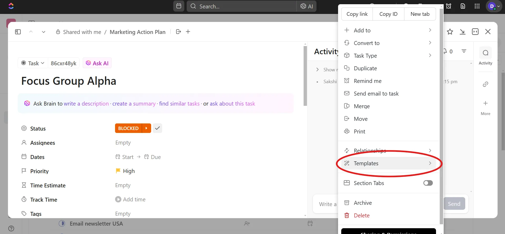Click the Copy link button

357,14
